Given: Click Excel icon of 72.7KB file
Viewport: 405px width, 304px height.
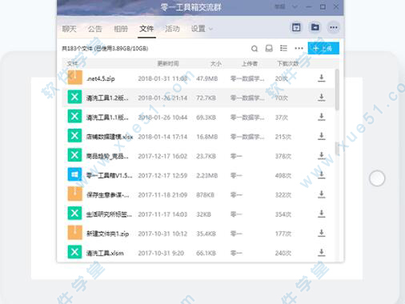Looking at the screenshot, I should pos(74,97).
